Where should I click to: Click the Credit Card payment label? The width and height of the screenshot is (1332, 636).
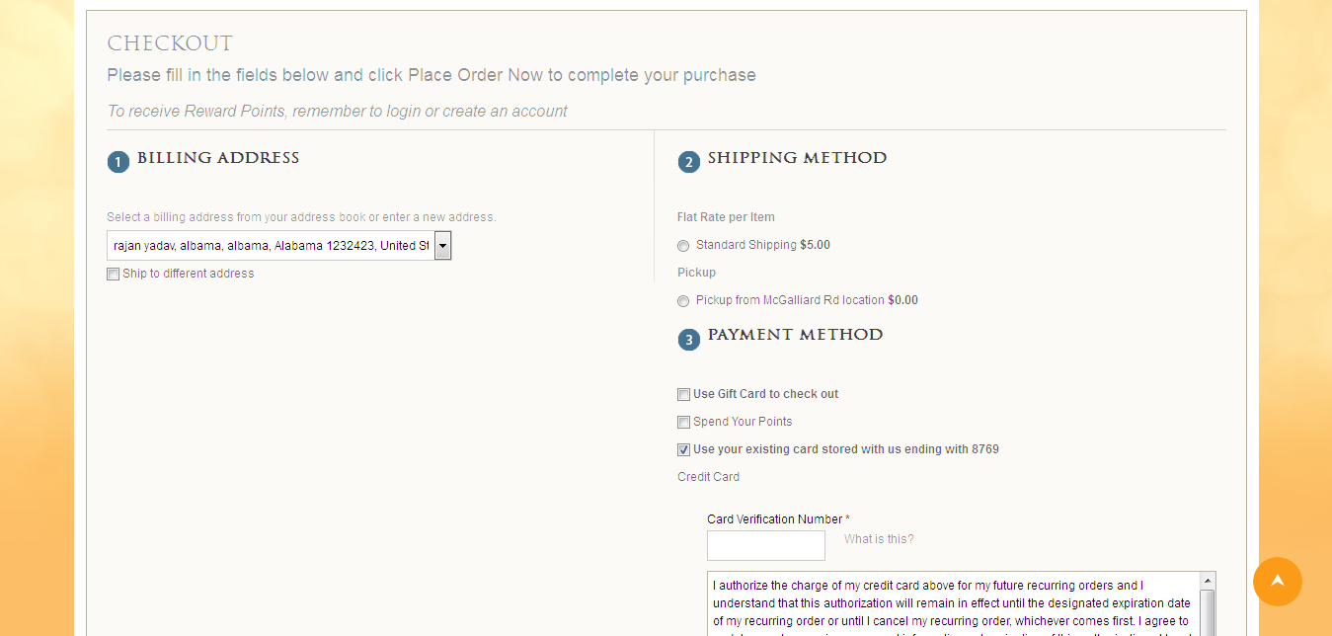point(708,477)
